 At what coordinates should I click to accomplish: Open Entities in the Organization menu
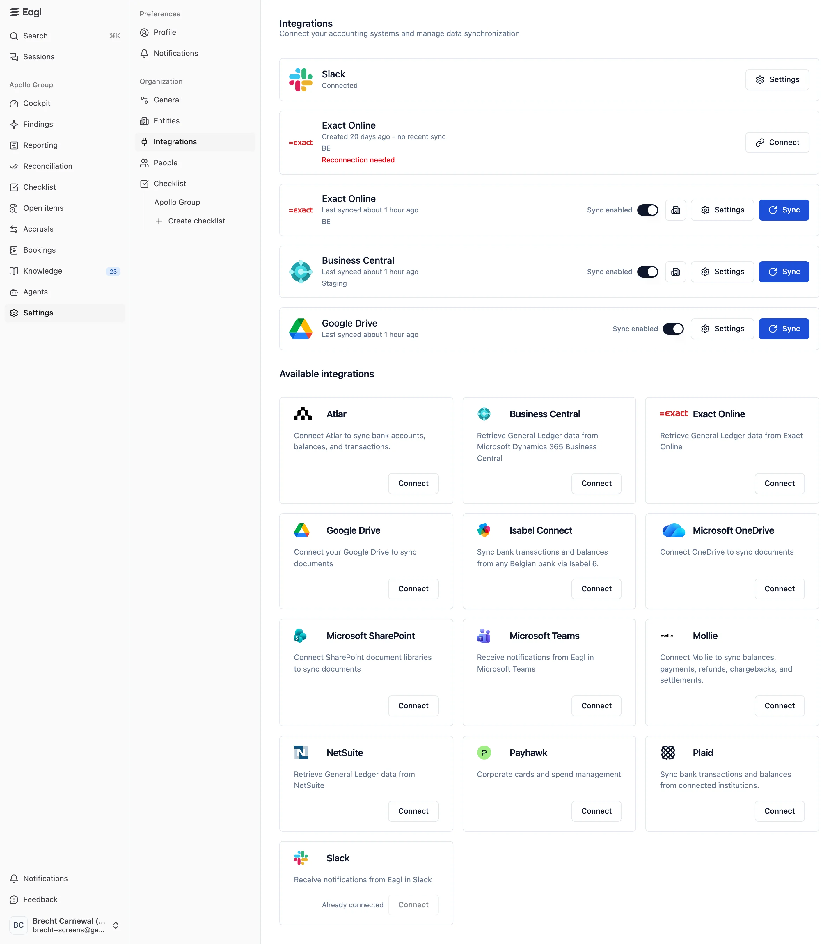[195, 121]
